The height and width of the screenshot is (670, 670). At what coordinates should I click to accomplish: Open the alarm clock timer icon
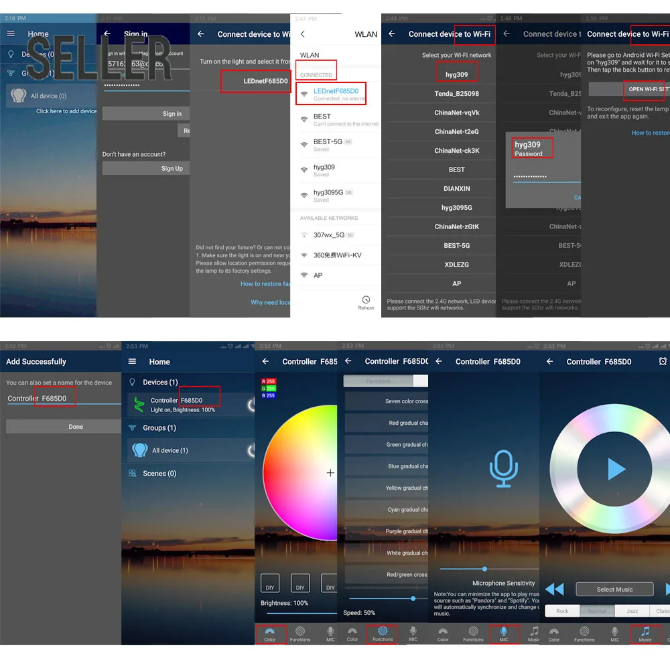click(663, 362)
